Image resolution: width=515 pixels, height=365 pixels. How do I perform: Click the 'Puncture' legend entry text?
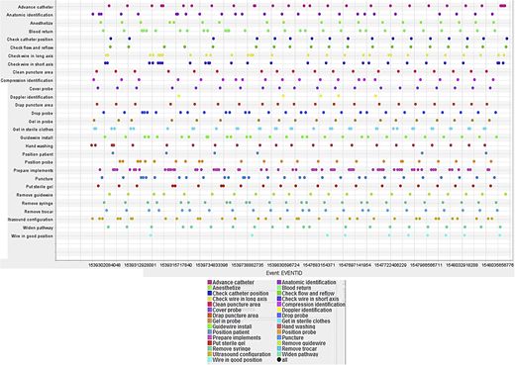pos(293,338)
